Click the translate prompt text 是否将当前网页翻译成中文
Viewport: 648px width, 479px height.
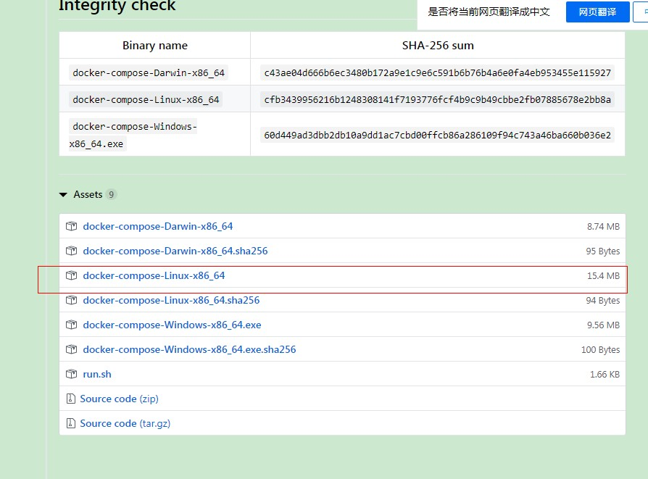click(489, 12)
